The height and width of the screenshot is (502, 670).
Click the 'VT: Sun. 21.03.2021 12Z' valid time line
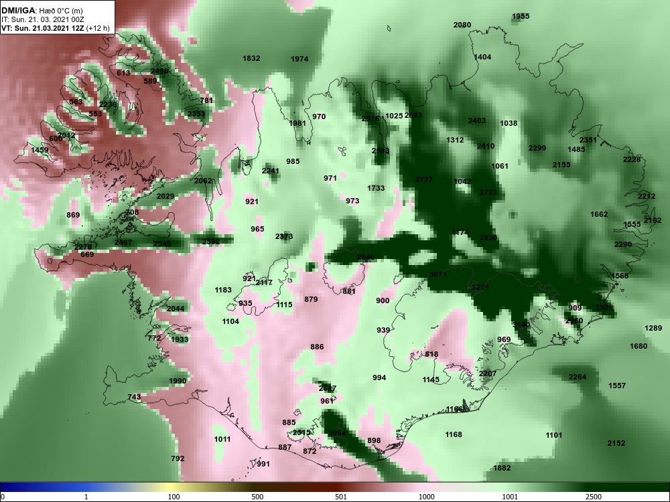[56, 29]
